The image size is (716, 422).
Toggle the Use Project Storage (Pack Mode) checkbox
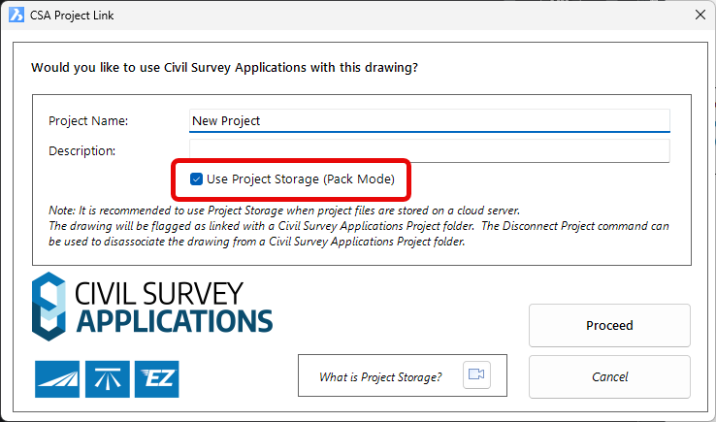click(x=196, y=179)
